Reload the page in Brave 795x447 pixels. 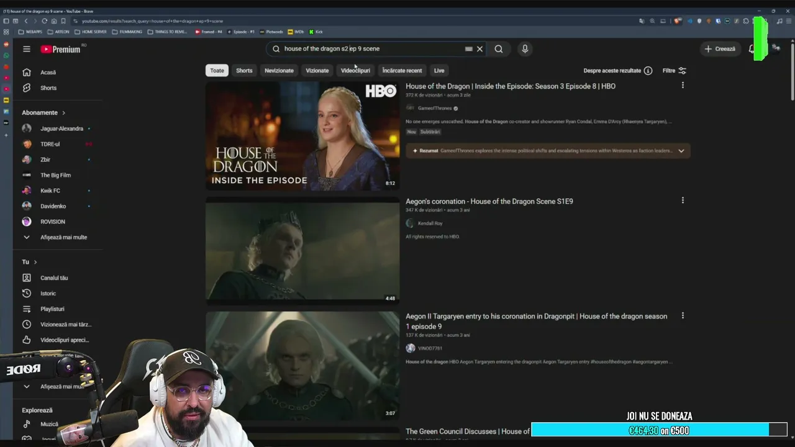pos(45,21)
